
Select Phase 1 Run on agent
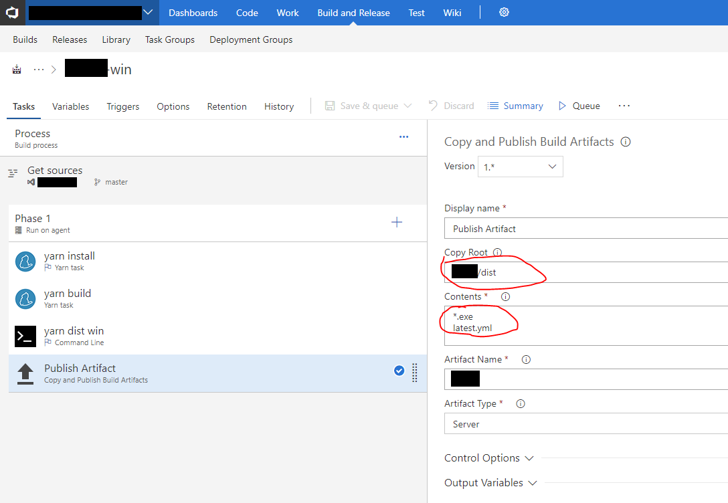point(217,223)
